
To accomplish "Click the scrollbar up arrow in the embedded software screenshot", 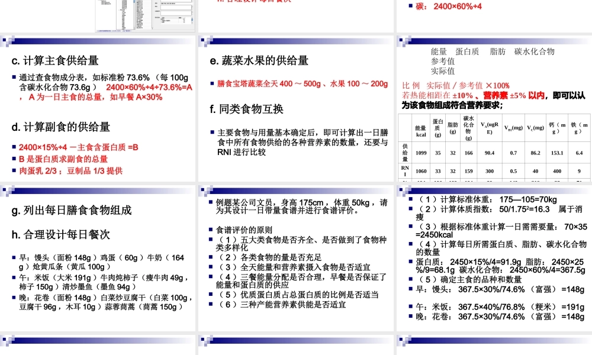I will tap(134, 2).
